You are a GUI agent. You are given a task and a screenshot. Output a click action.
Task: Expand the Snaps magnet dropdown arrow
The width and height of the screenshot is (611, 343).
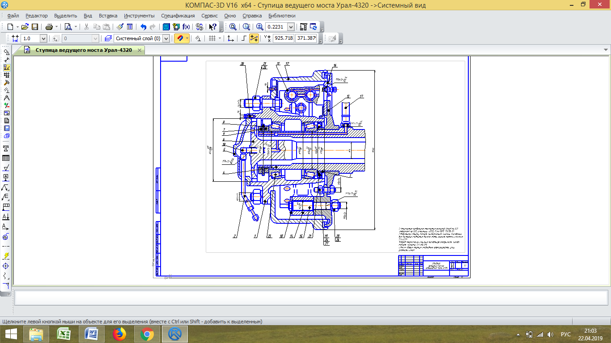coord(187,38)
